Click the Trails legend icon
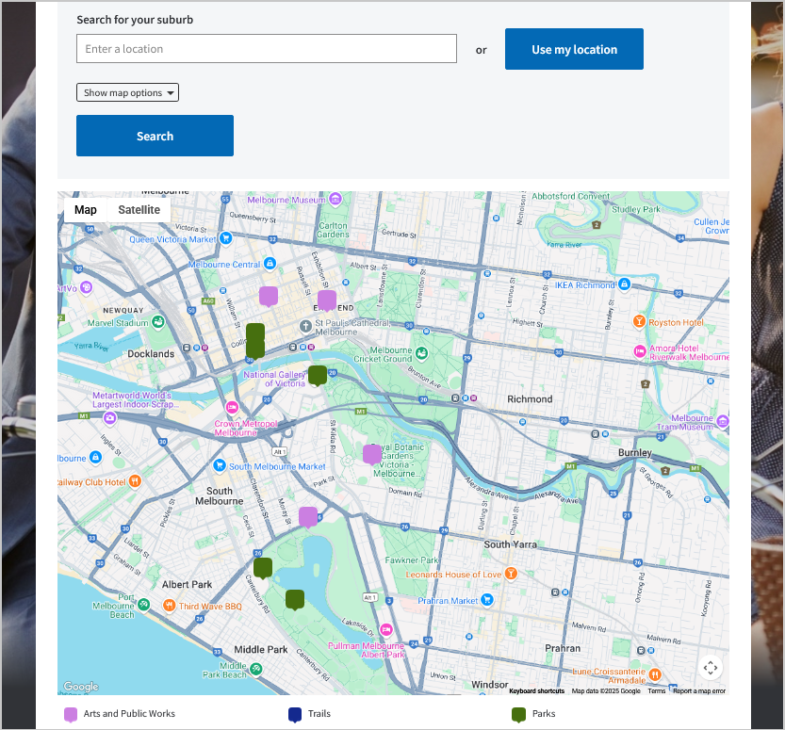 coord(295,714)
